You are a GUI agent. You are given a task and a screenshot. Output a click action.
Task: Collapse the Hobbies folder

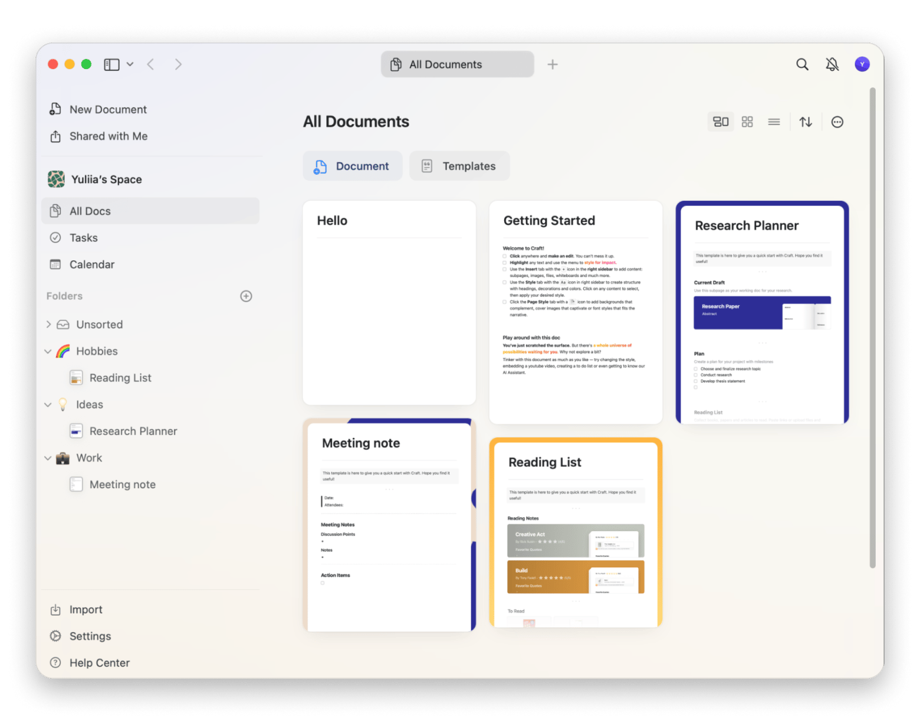(x=48, y=351)
